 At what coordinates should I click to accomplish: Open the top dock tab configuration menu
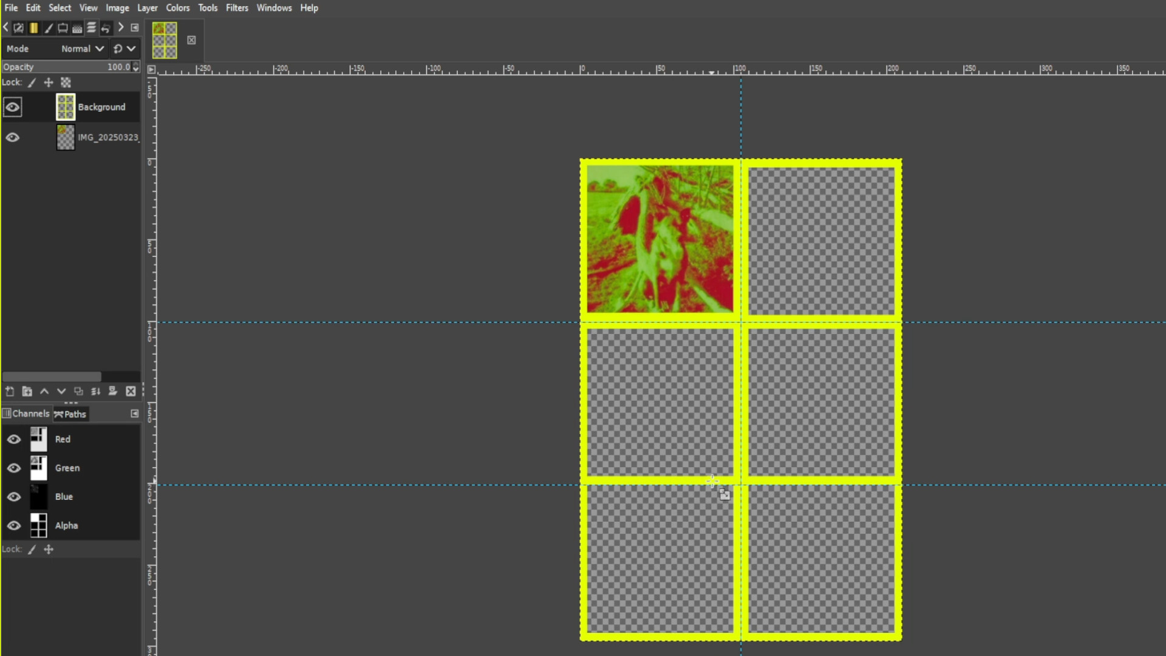tap(135, 28)
